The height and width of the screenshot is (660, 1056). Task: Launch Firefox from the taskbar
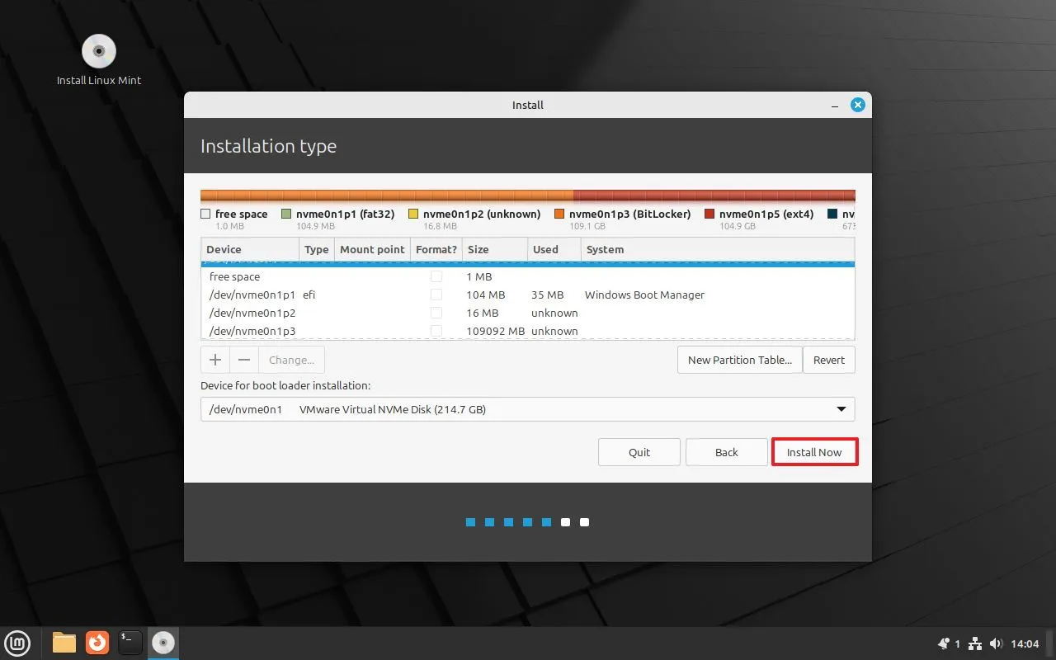click(x=97, y=642)
